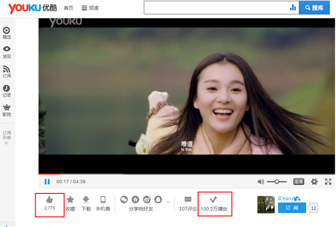
Task: Click the Youku logo
Action: [x=33, y=8]
